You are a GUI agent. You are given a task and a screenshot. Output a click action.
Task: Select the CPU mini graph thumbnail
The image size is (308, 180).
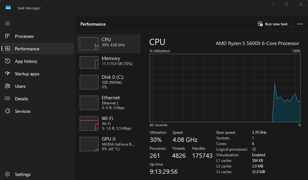point(89,44)
